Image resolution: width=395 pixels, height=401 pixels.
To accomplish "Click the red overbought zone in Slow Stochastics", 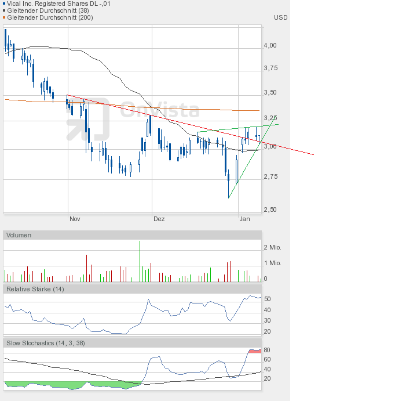I will point(255,351).
